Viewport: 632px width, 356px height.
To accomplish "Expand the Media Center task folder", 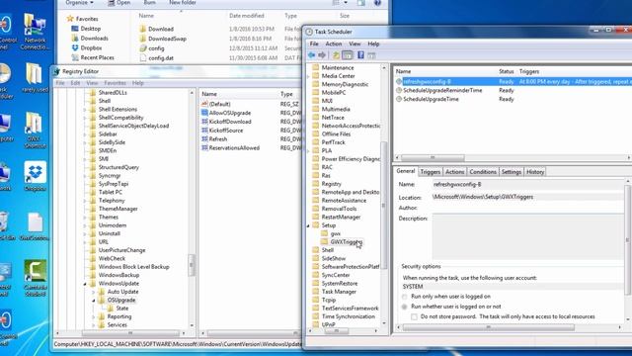I will 308,76.
